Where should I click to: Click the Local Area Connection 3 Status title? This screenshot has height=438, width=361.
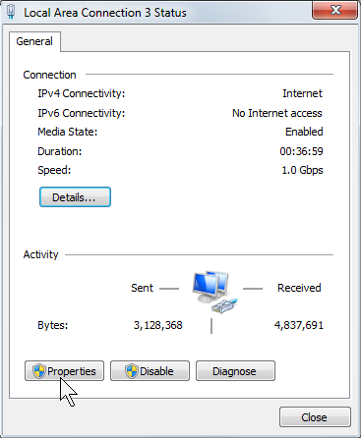(x=105, y=13)
